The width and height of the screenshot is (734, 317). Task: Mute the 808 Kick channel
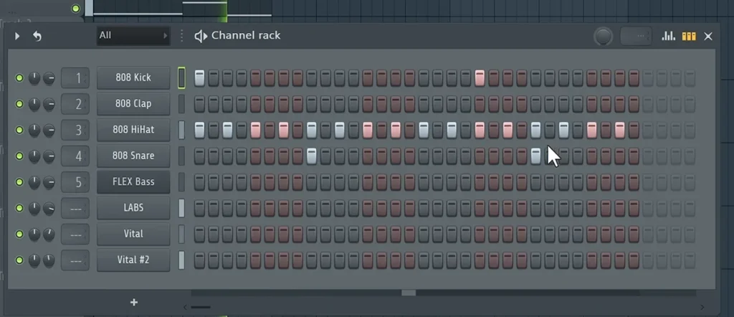point(19,77)
